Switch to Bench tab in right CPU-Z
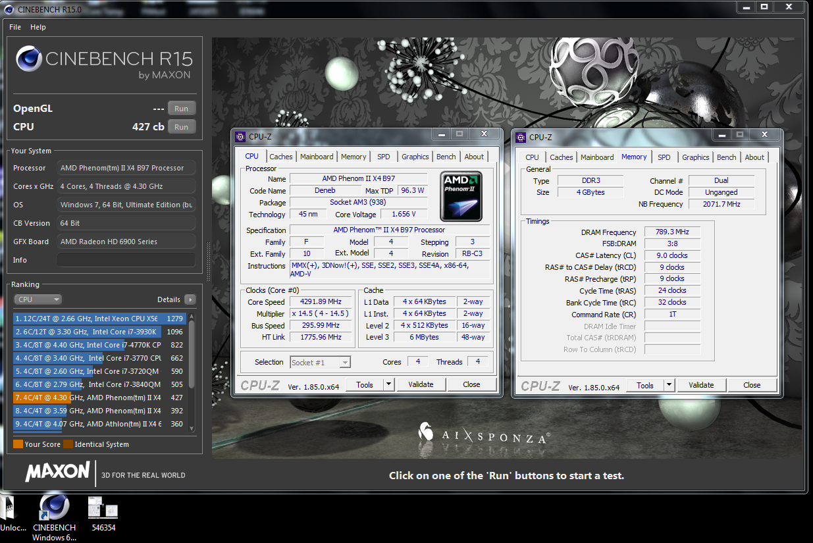This screenshot has height=543, width=813. (727, 157)
